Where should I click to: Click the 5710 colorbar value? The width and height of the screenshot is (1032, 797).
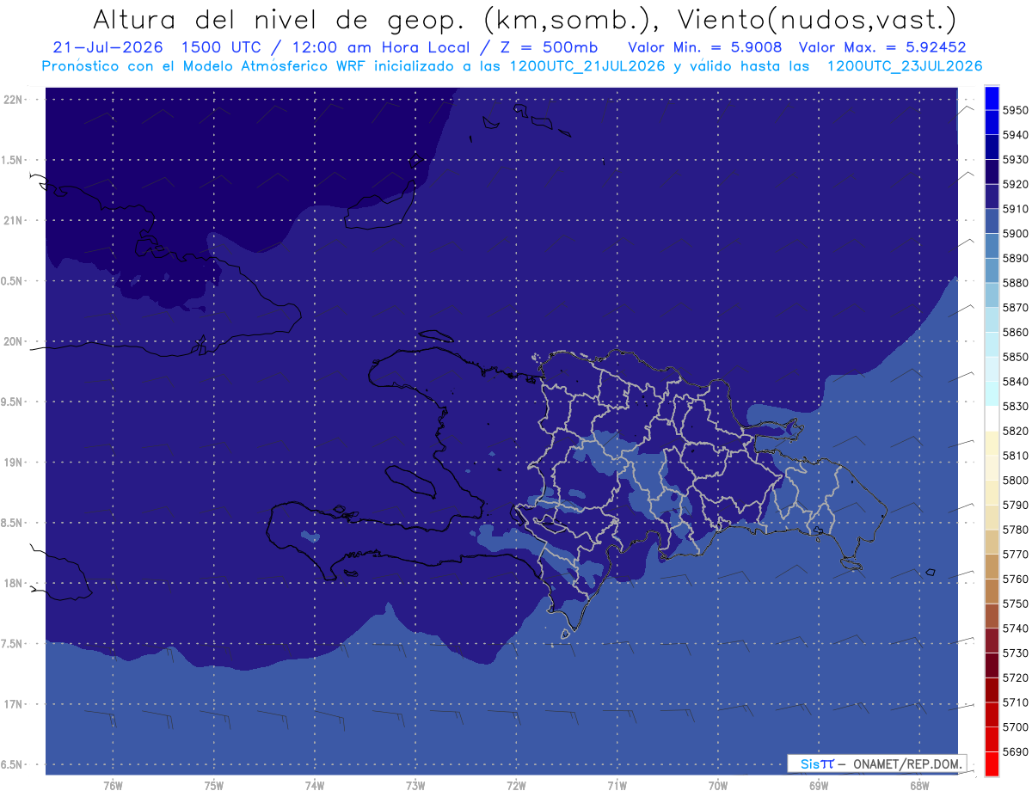pyautogui.click(x=1016, y=702)
